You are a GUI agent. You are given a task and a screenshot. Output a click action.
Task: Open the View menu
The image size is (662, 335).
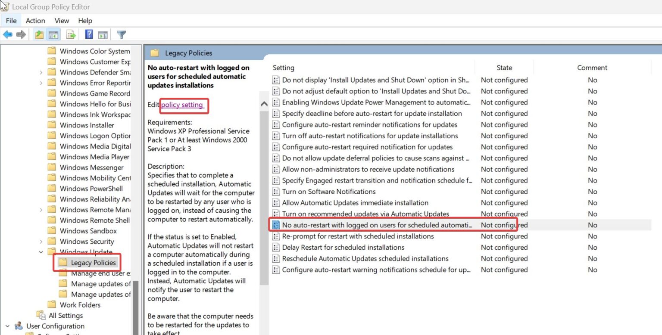(62, 20)
